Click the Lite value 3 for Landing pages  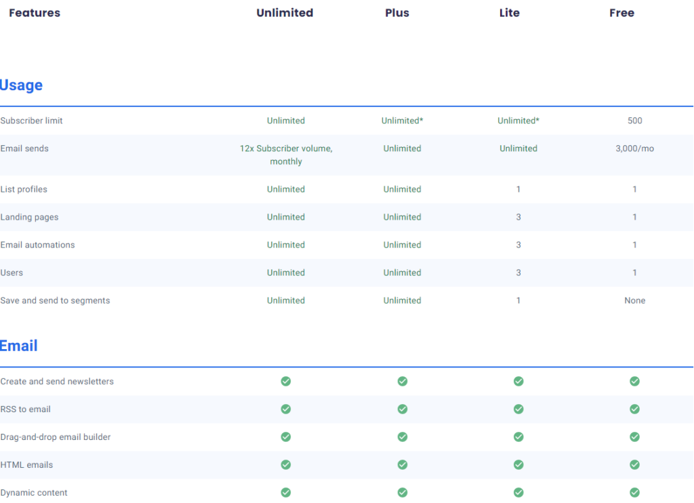pyautogui.click(x=518, y=217)
